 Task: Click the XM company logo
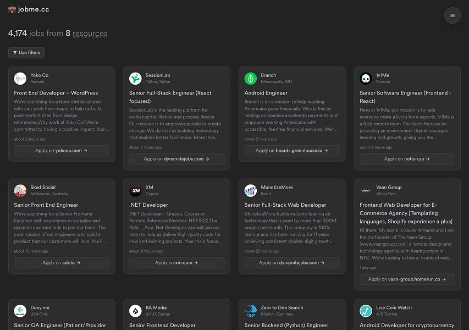click(x=135, y=191)
